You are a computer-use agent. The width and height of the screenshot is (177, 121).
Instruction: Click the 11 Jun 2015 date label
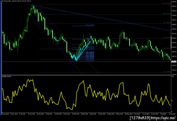pos(146,114)
